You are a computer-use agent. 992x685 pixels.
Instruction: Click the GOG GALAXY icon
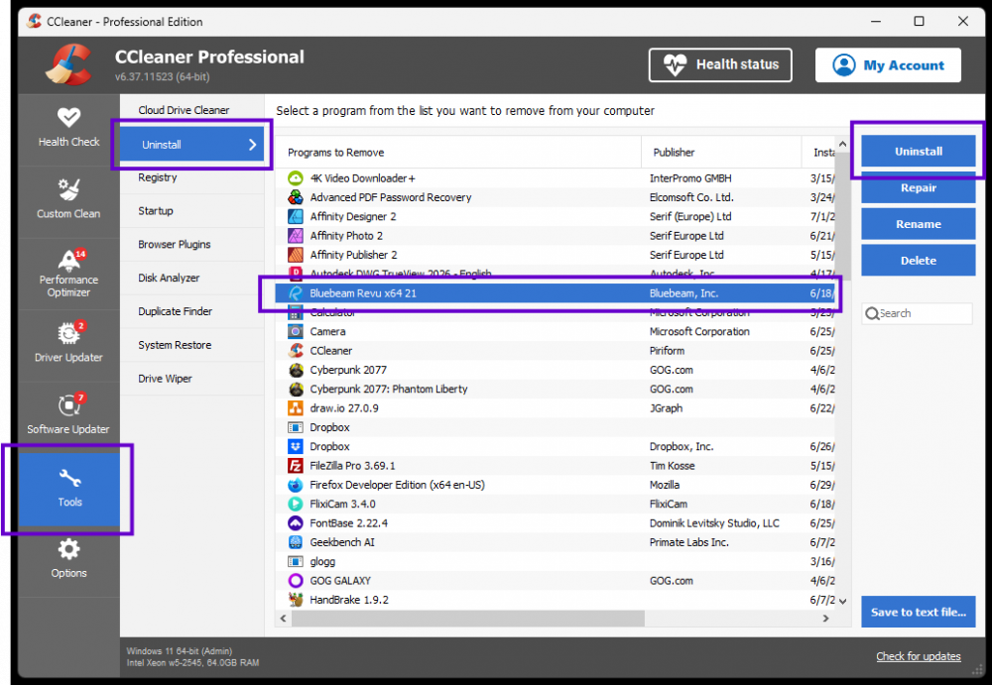pos(296,581)
